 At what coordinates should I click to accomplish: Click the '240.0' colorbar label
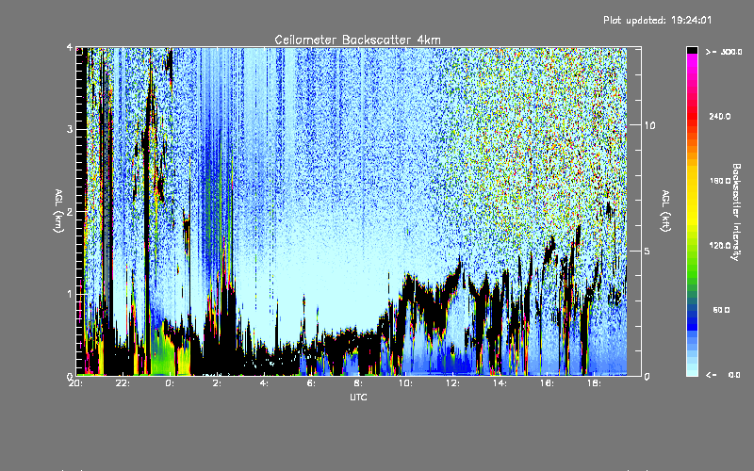tap(720, 117)
